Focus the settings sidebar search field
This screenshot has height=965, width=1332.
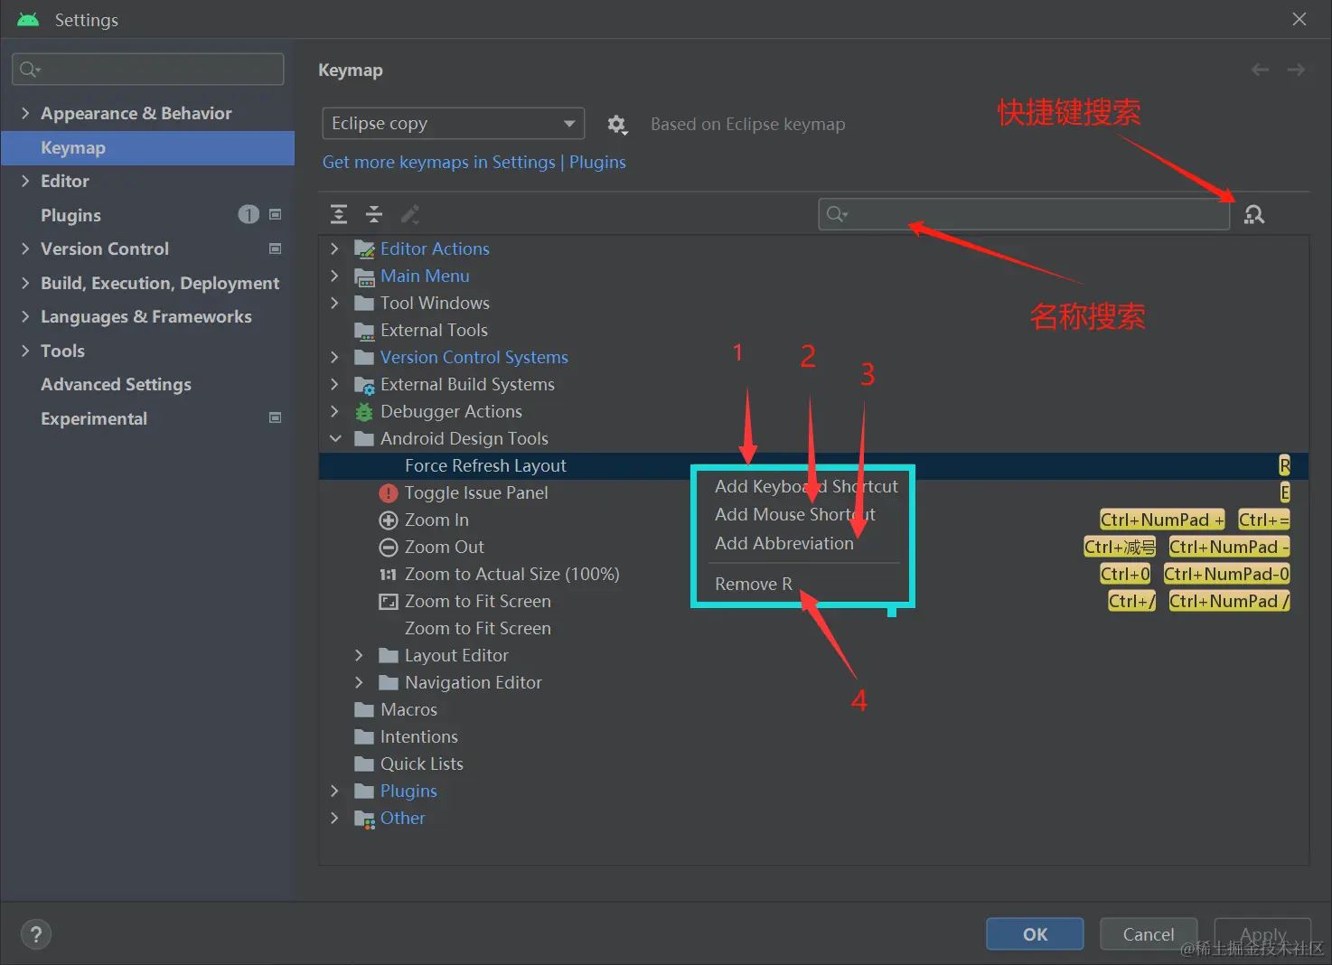click(148, 70)
